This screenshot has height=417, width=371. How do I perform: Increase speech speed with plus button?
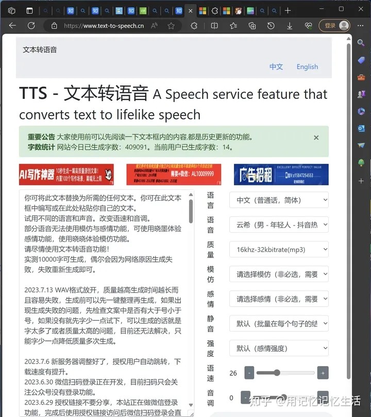pos(323,373)
